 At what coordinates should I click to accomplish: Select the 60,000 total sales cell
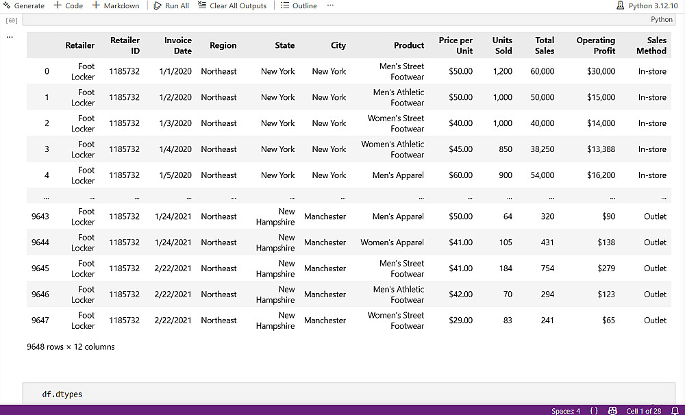pyautogui.click(x=543, y=71)
